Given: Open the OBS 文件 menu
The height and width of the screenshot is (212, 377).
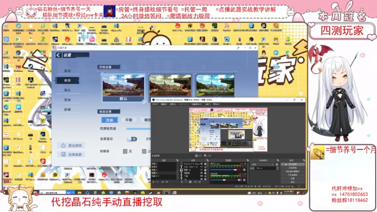Looking at the screenshot, I should point(156,104).
